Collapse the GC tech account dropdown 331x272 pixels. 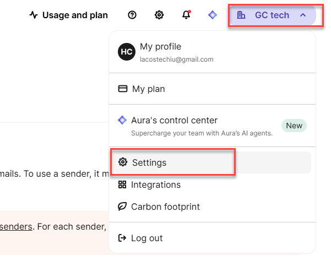[272, 15]
